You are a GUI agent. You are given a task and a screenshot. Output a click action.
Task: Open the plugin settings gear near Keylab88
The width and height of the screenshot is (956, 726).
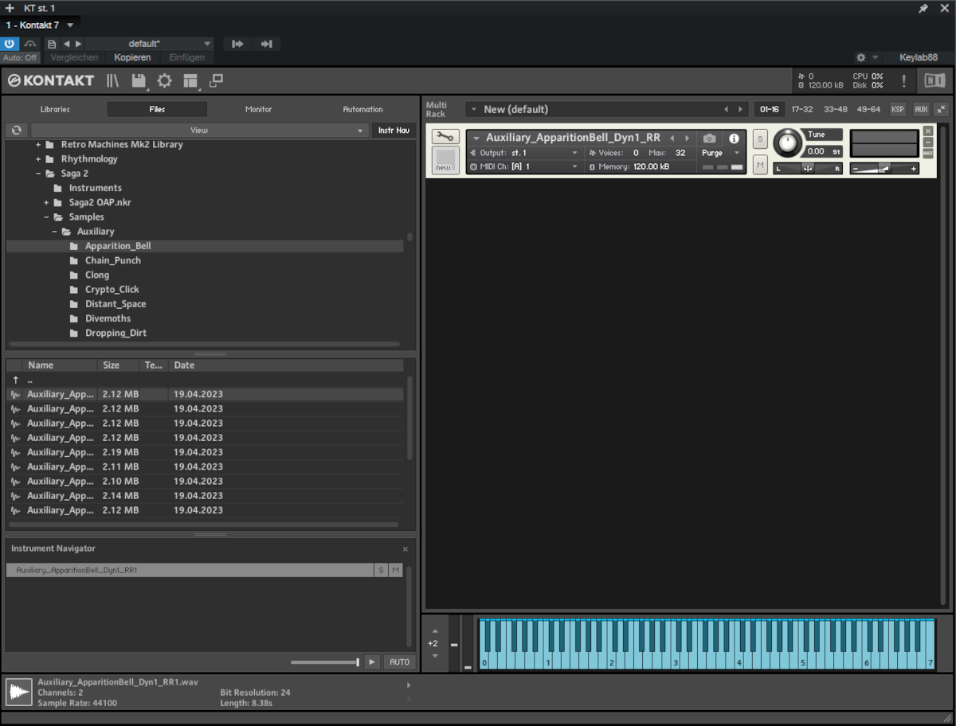[x=860, y=57]
